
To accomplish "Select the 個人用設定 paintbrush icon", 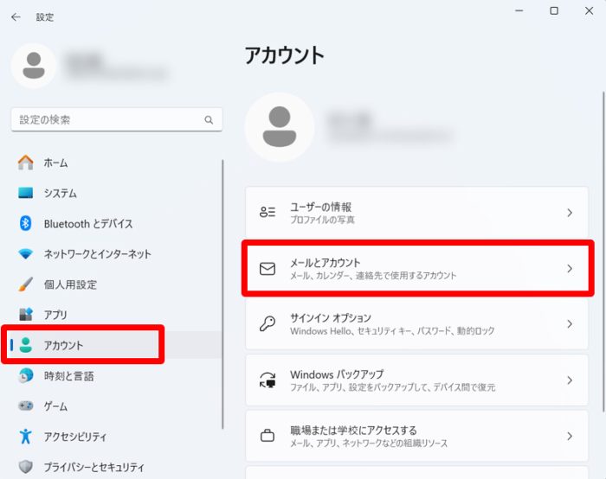I will pos(26,284).
